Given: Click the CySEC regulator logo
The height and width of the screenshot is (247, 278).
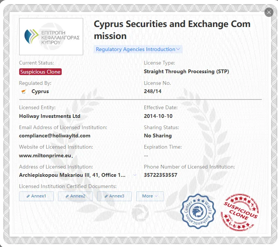Looking at the screenshot, I should tap(51, 36).
